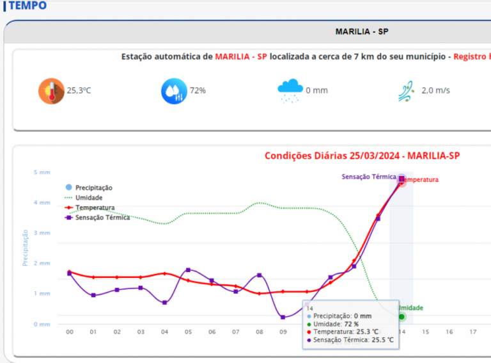This screenshot has height=363, width=491.
Task: Click the 3 mm y-axis label
Action: click(x=42, y=233)
